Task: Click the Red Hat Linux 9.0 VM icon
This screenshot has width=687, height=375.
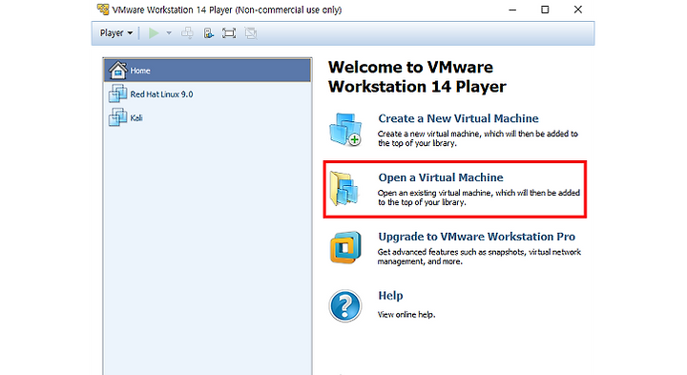Action: coord(117,94)
